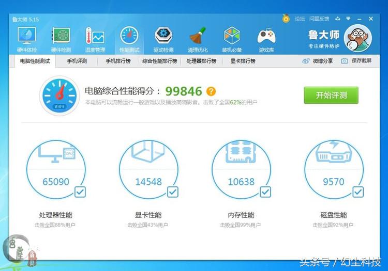This screenshot has width=388, height=271.
Task: Click the overall score 99846
Action: click(184, 91)
